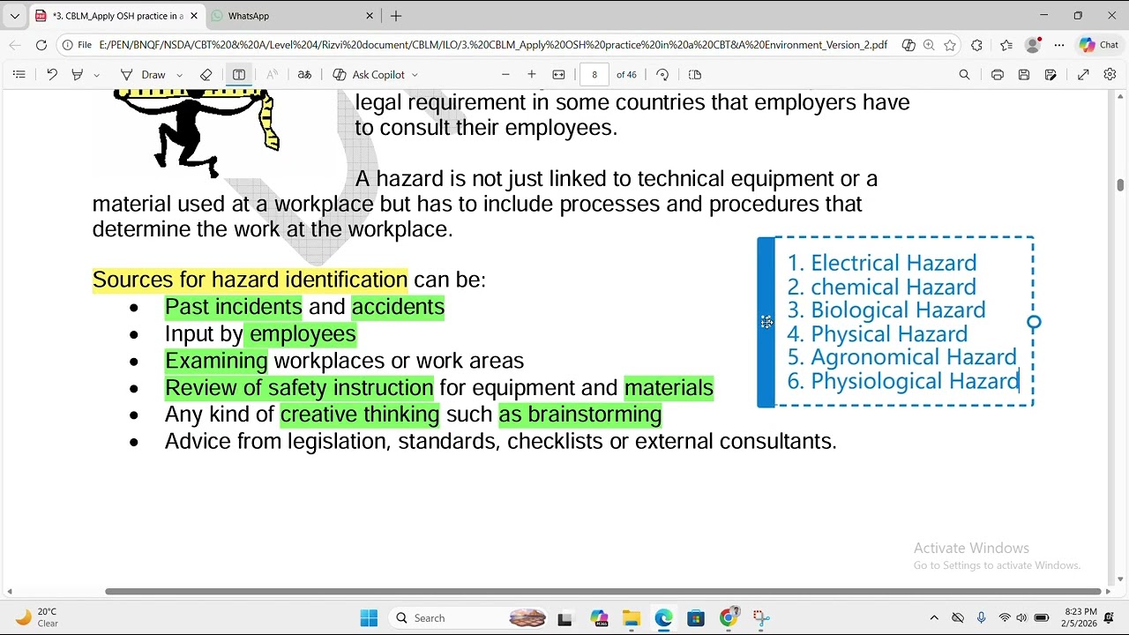
Task: Open browser Extensions
Action: tap(976, 45)
